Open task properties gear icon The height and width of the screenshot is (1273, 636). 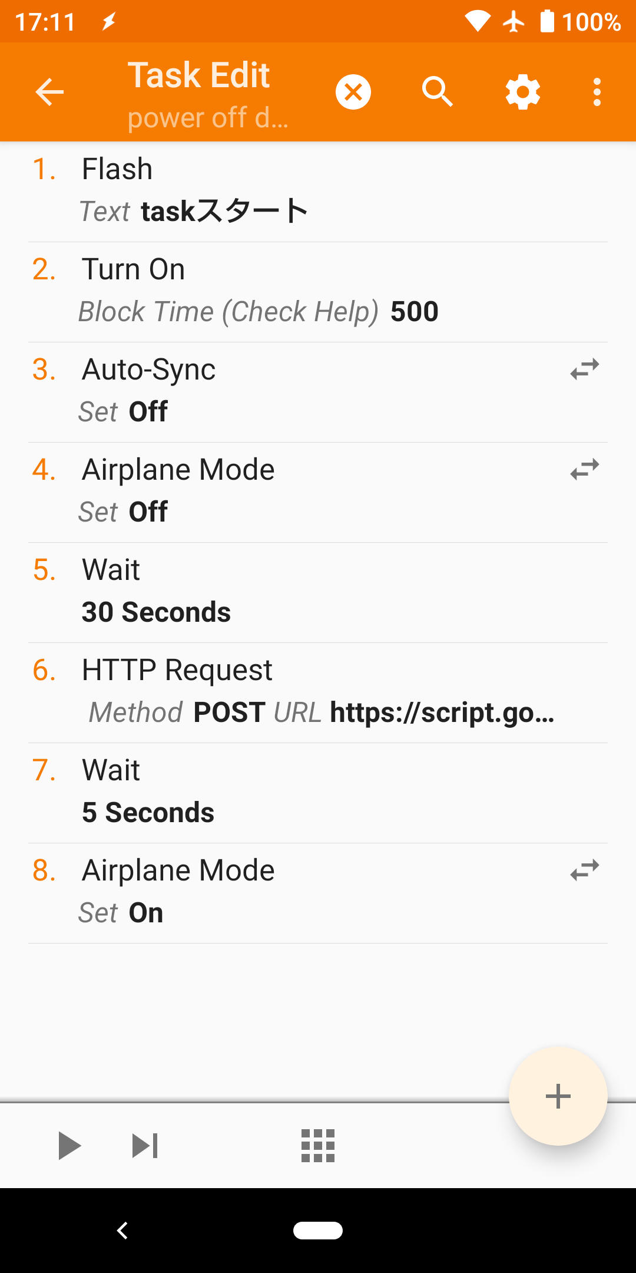(x=523, y=93)
